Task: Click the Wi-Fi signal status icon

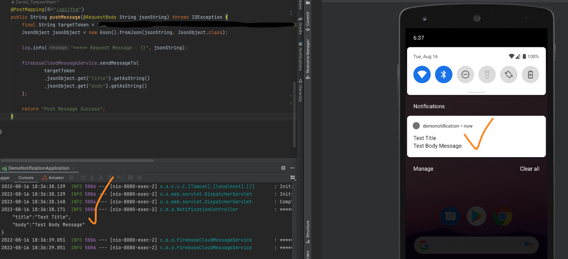Action: [511, 56]
